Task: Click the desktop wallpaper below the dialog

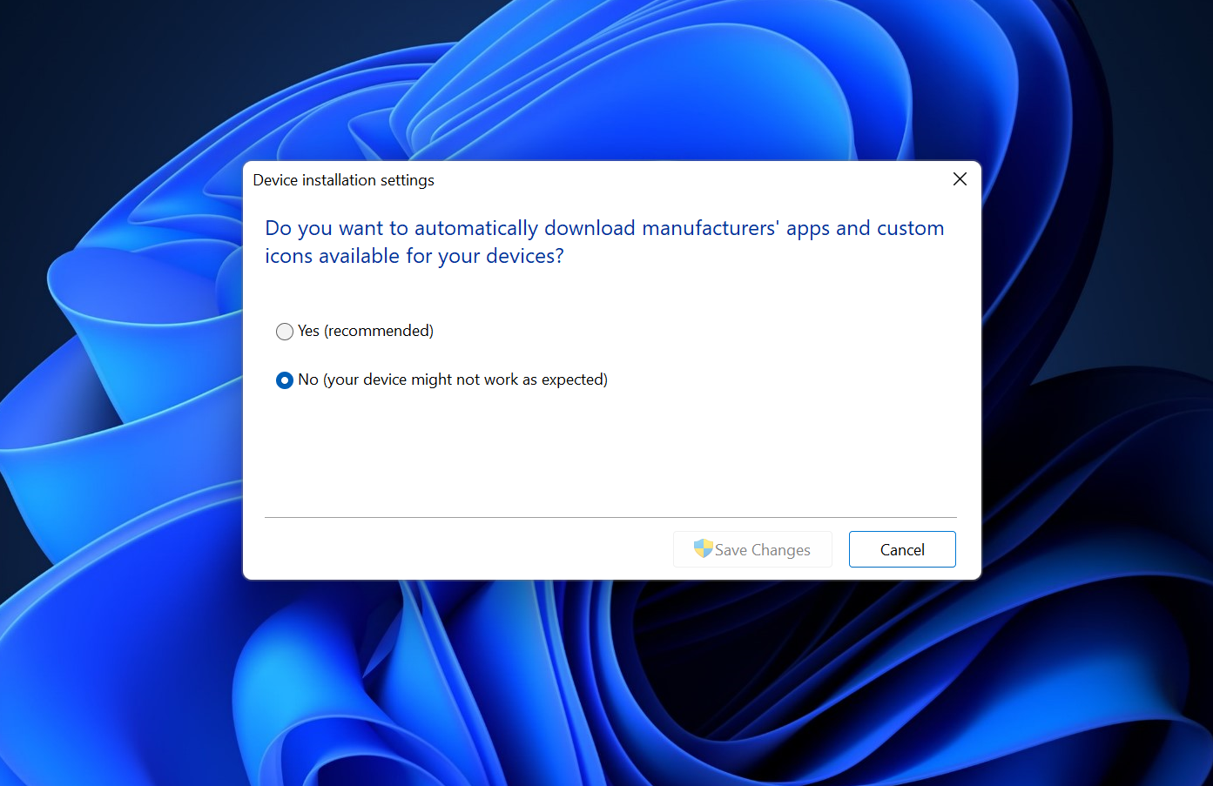Action: (610, 688)
